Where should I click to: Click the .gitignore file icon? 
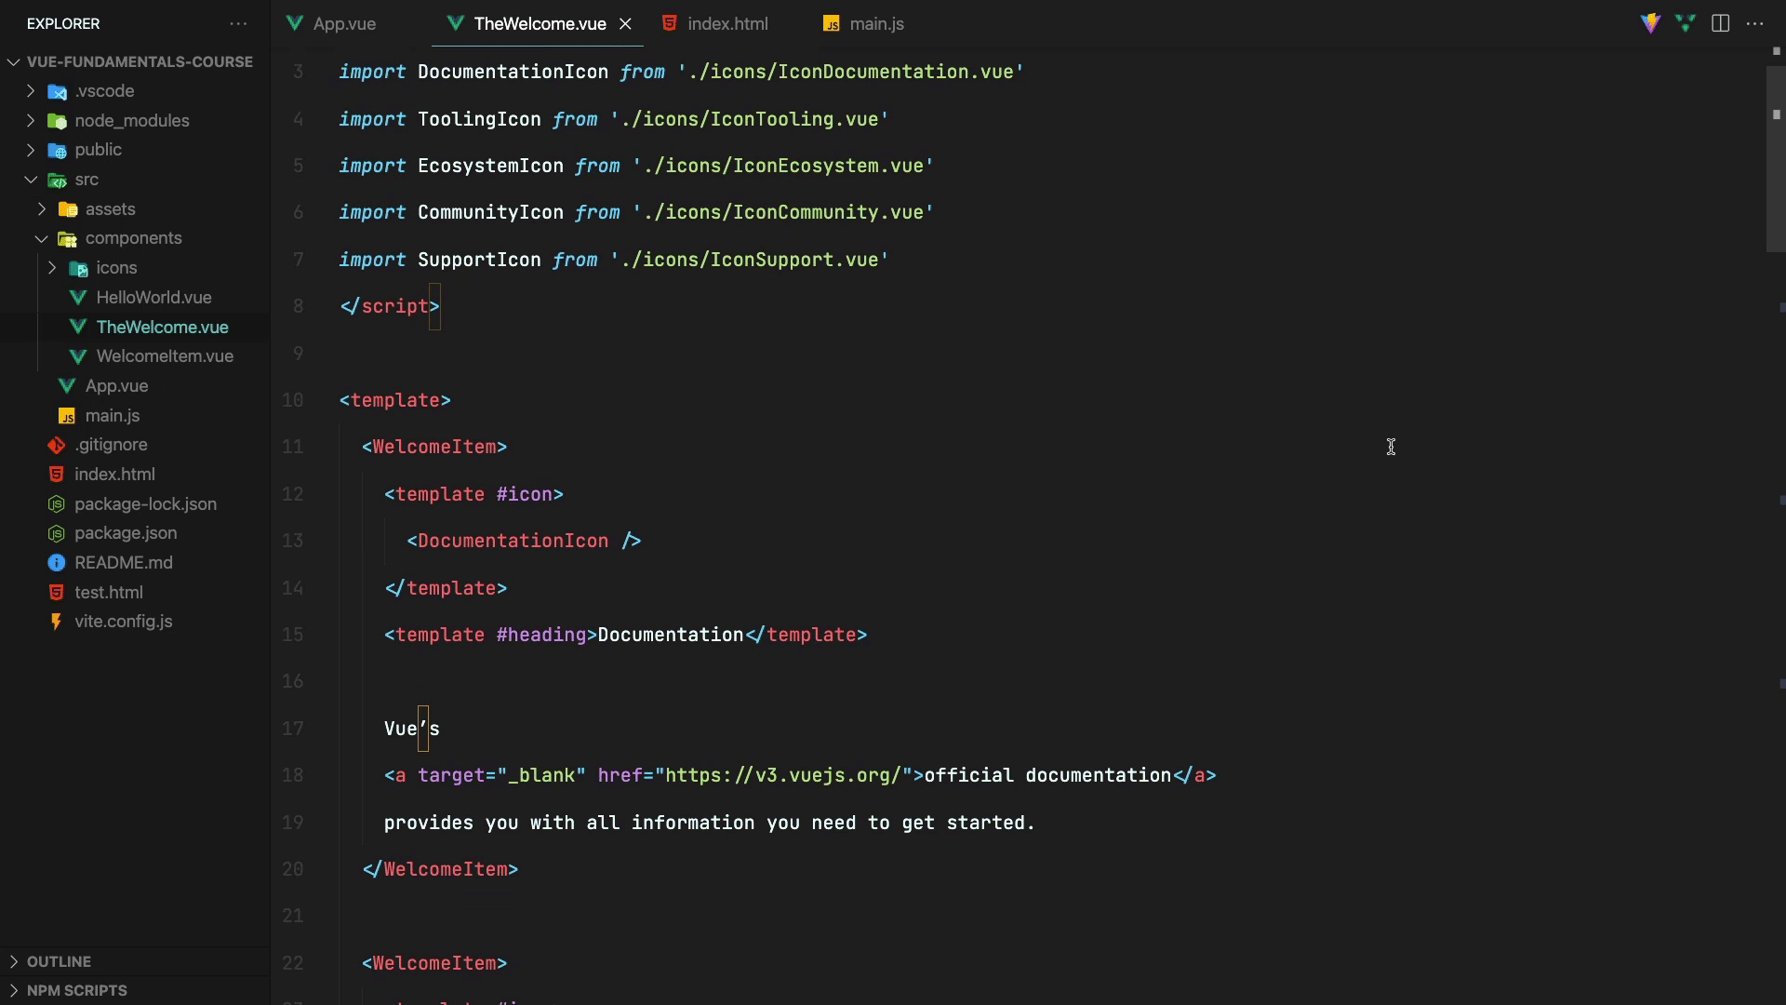[57, 445]
